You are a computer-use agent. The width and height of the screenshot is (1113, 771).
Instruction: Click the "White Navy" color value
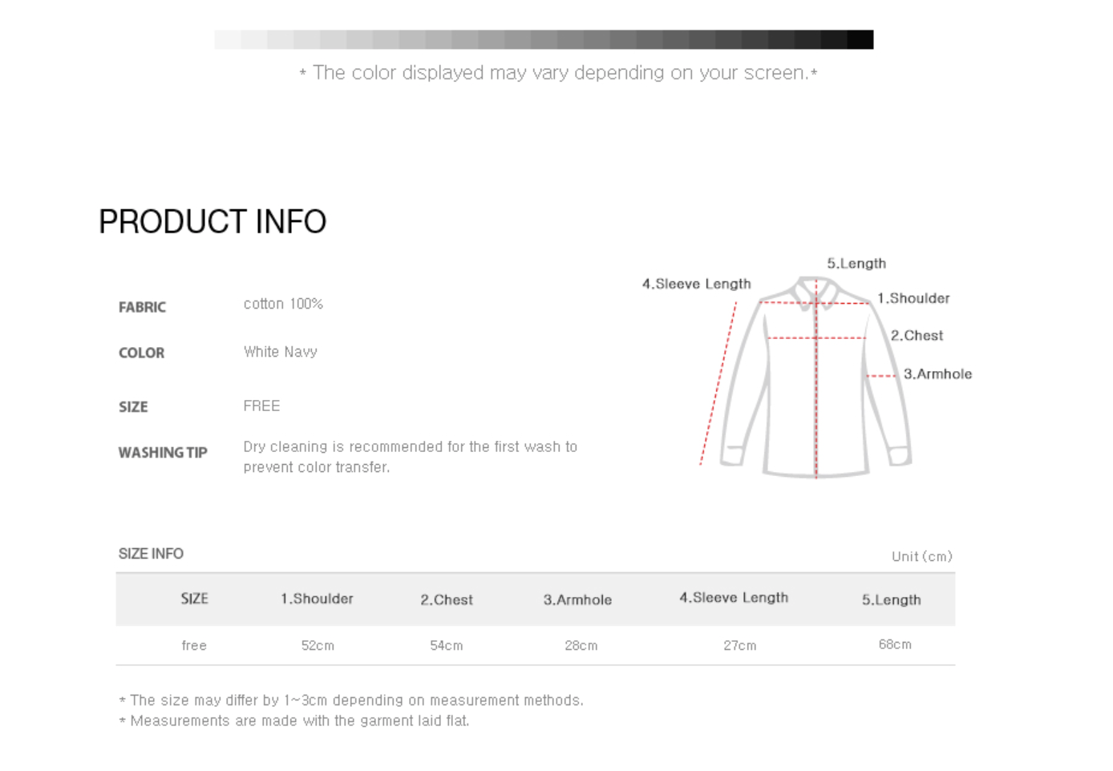pyautogui.click(x=281, y=352)
